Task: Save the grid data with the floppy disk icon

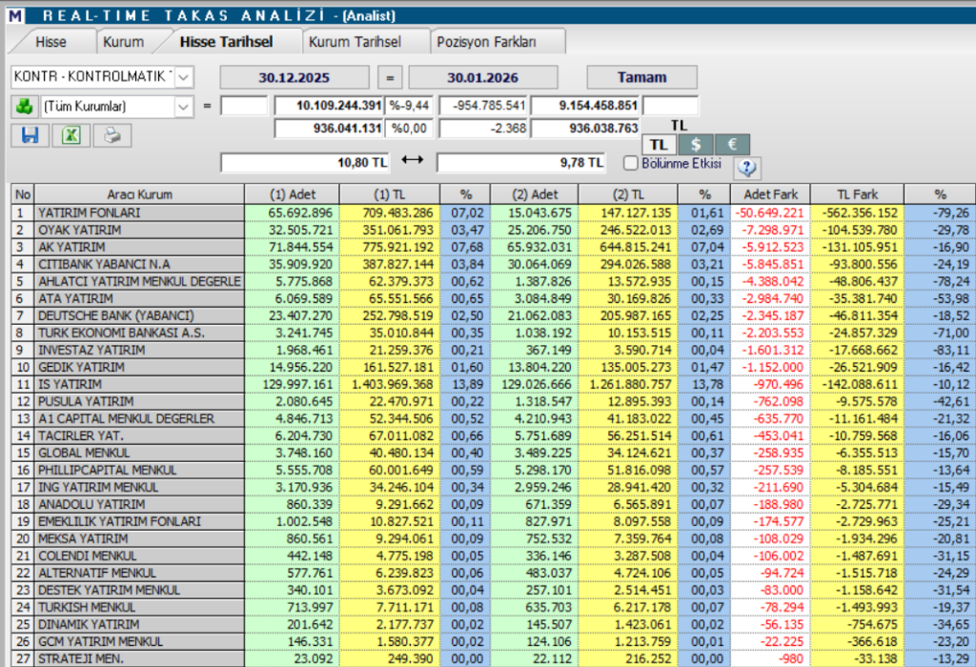Action: [30, 136]
